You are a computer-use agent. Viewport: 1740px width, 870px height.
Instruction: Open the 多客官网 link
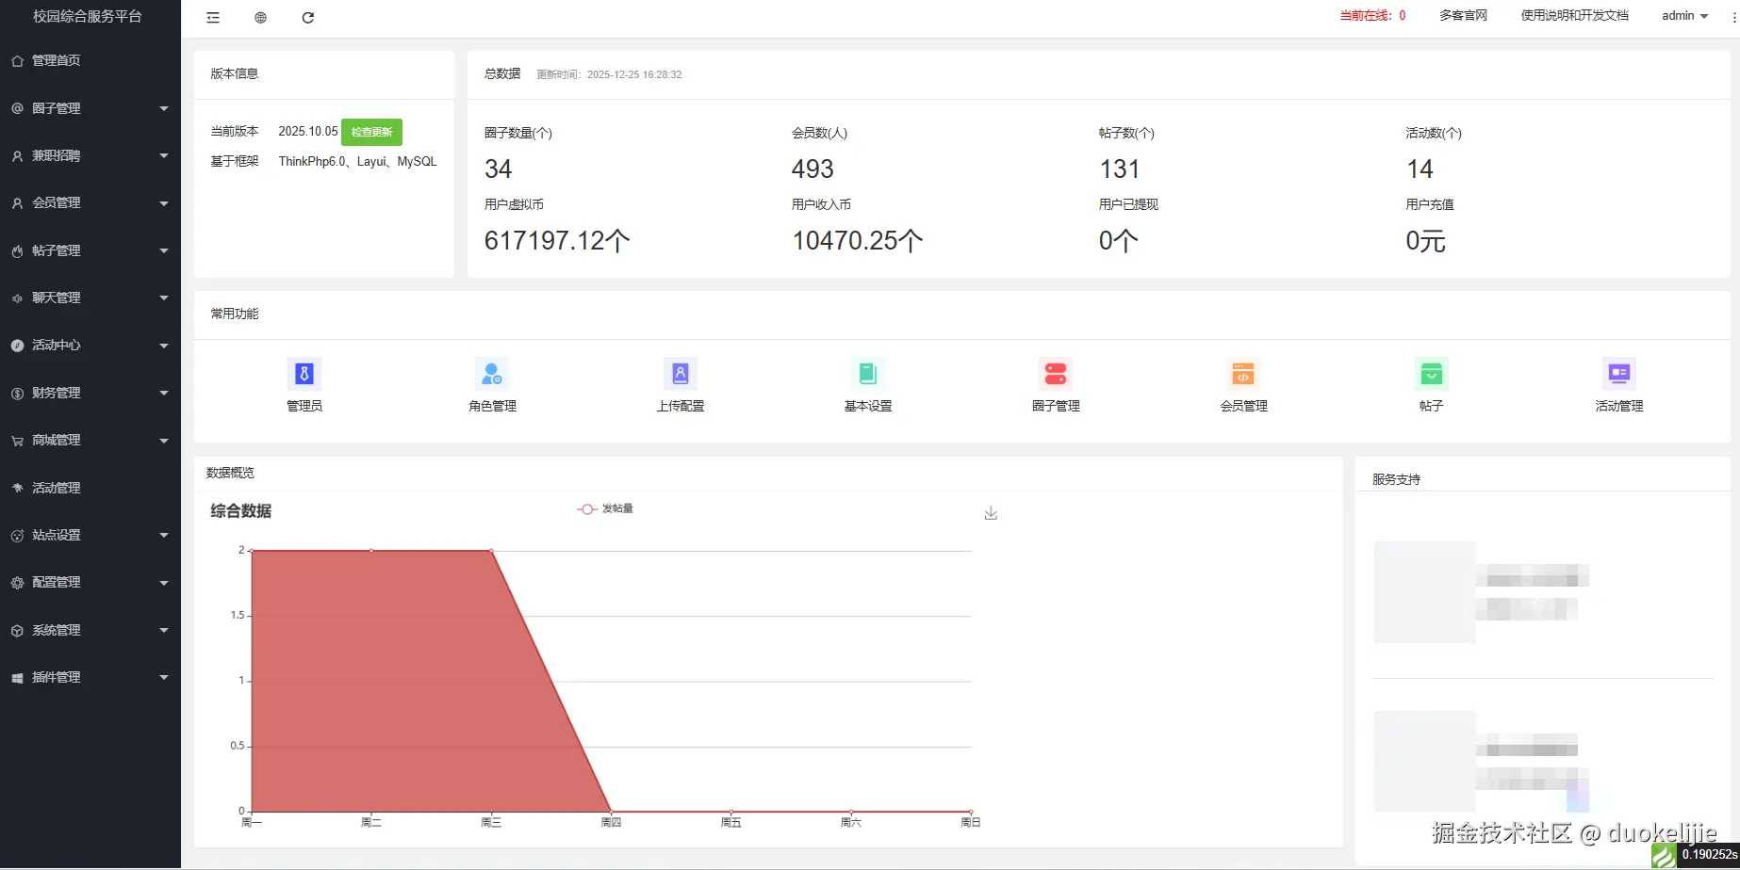(x=1463, y=16)
